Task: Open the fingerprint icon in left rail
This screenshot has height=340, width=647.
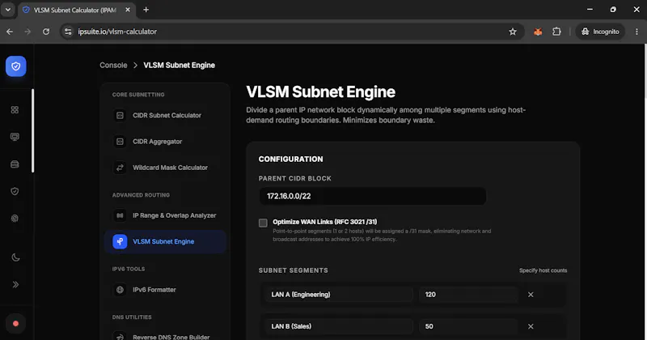Action: 15,219
